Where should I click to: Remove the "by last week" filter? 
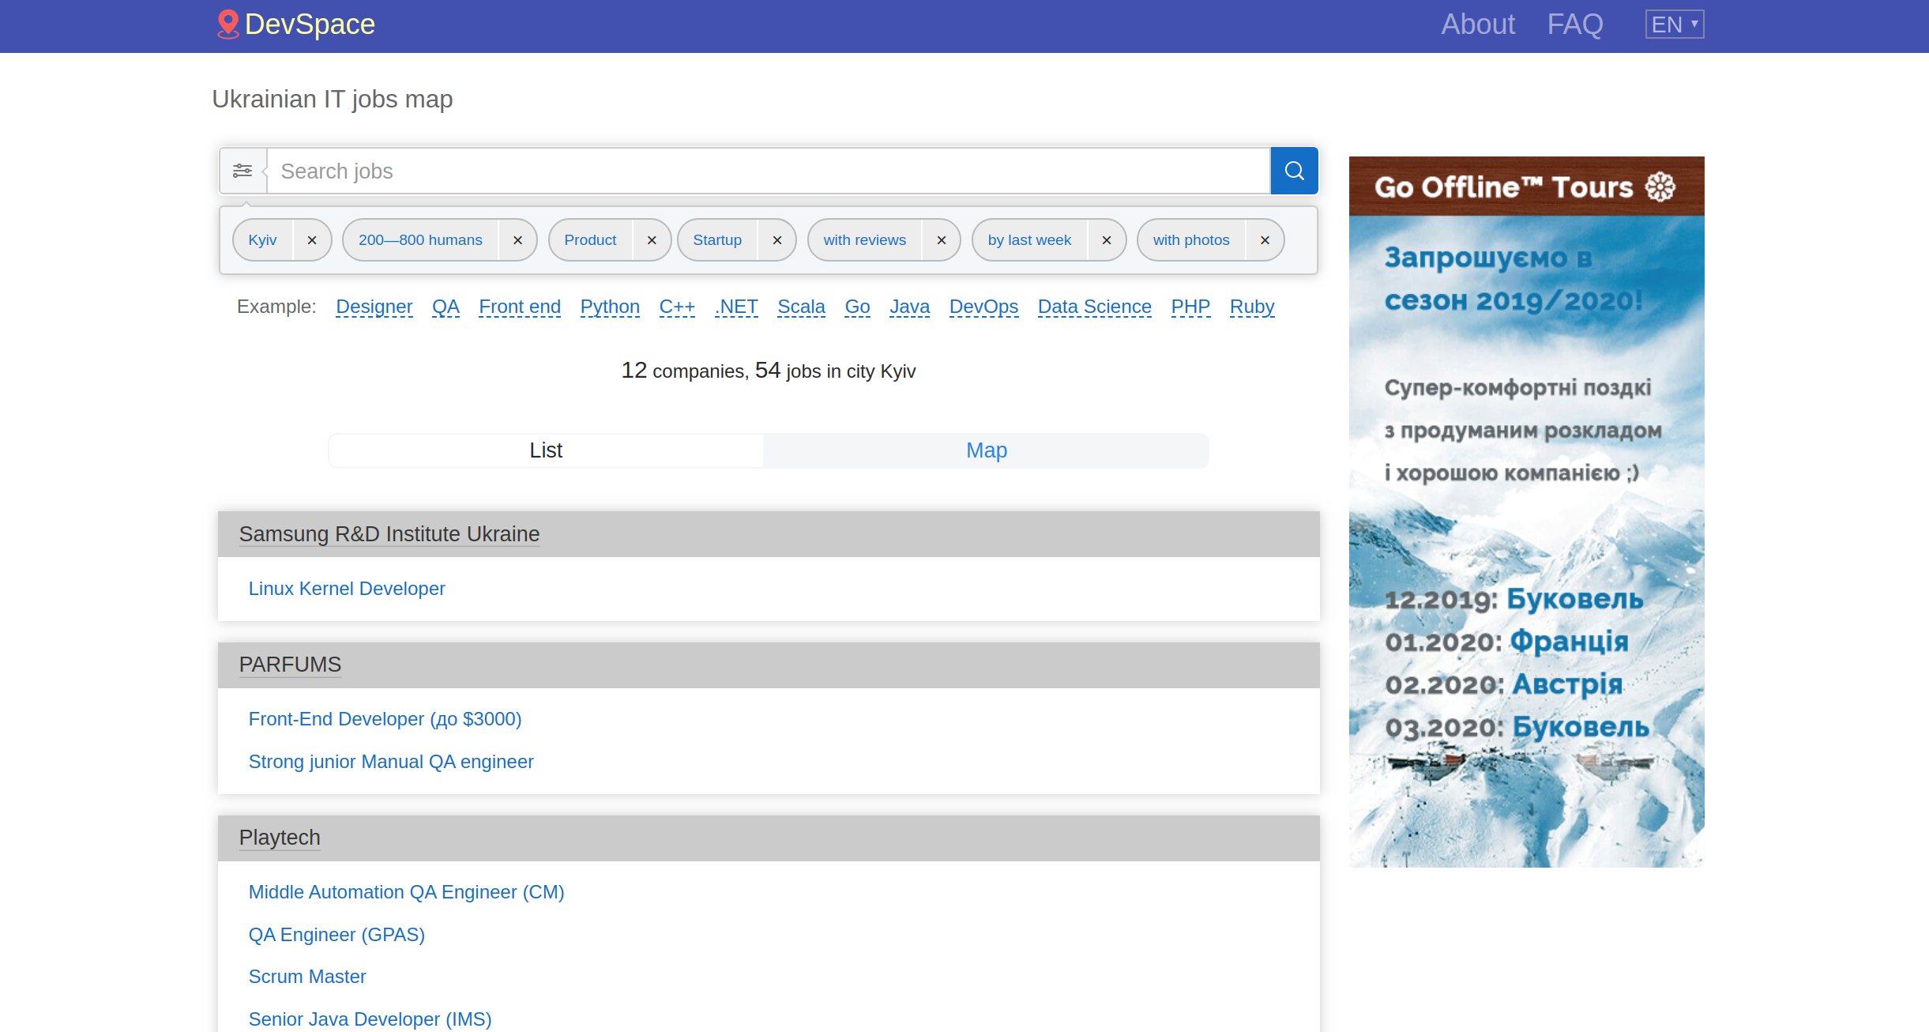tap(1106, 239)
